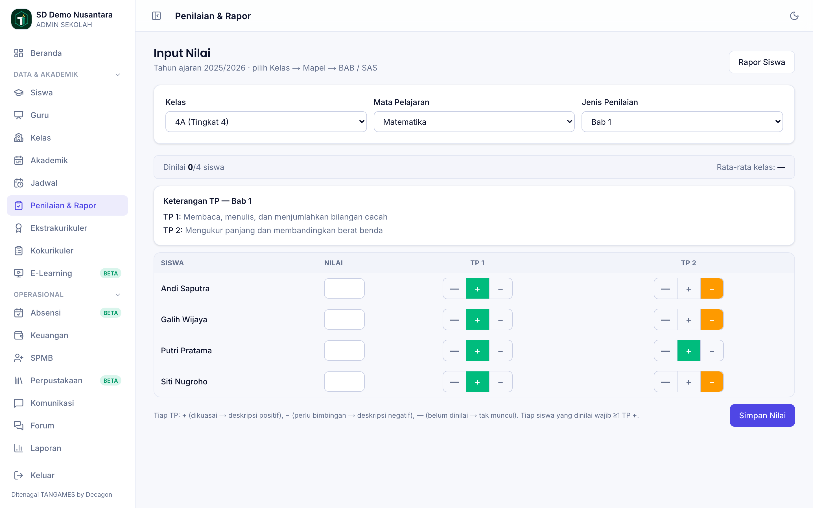This screenshot has width=813, height=508.
Task: Click Putri Pratama's Nilai input field
Action: (344, 351)
